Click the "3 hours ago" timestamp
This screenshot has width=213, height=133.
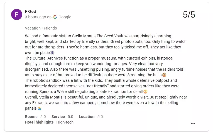pos(35,17)
